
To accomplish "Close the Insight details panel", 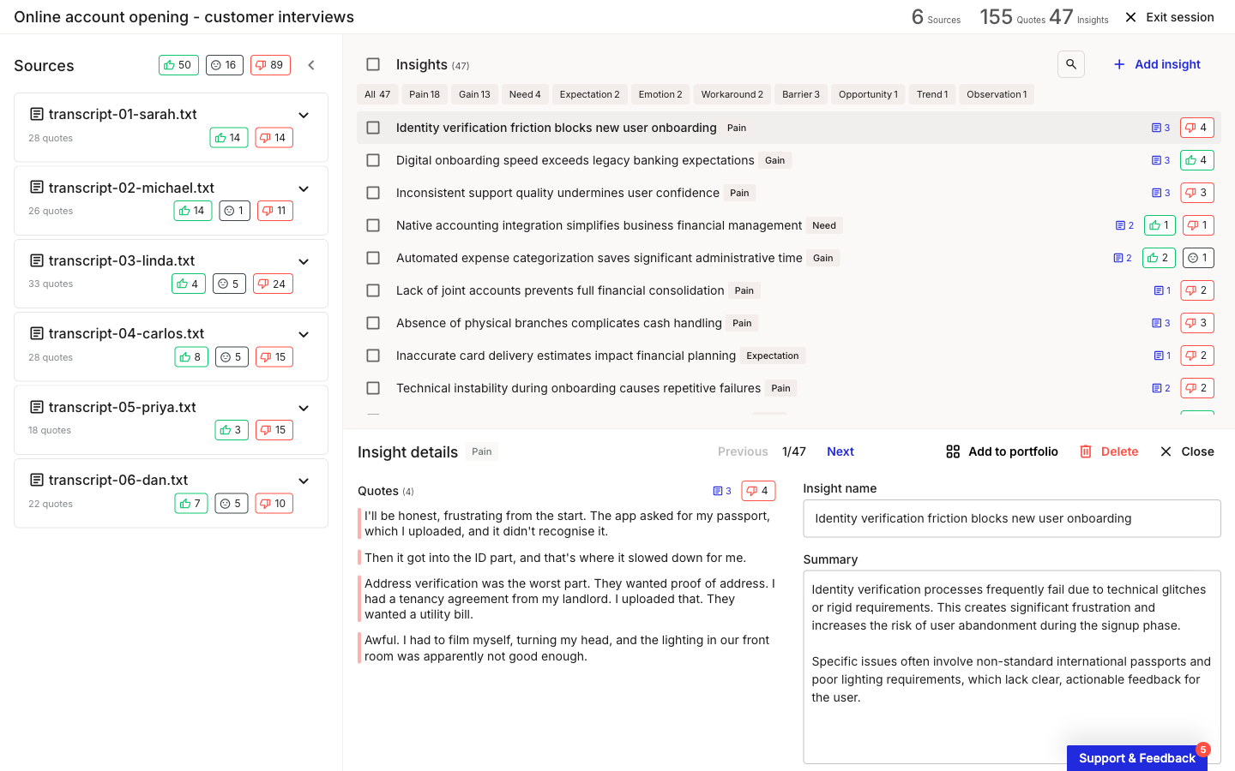I will (x=1187, y=451).
